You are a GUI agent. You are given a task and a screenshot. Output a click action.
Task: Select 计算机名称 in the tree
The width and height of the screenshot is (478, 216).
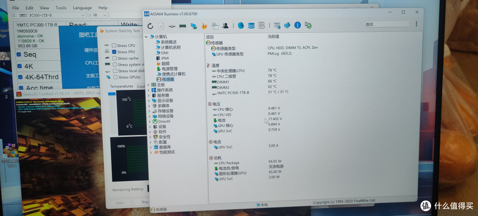171,47
